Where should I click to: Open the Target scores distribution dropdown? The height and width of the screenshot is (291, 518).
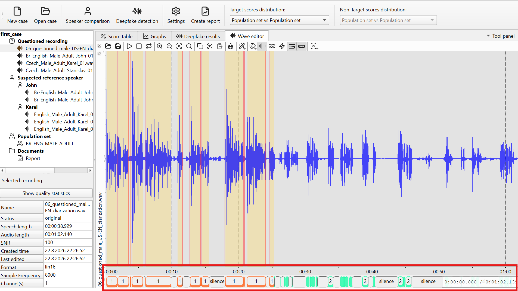[279, 20]
